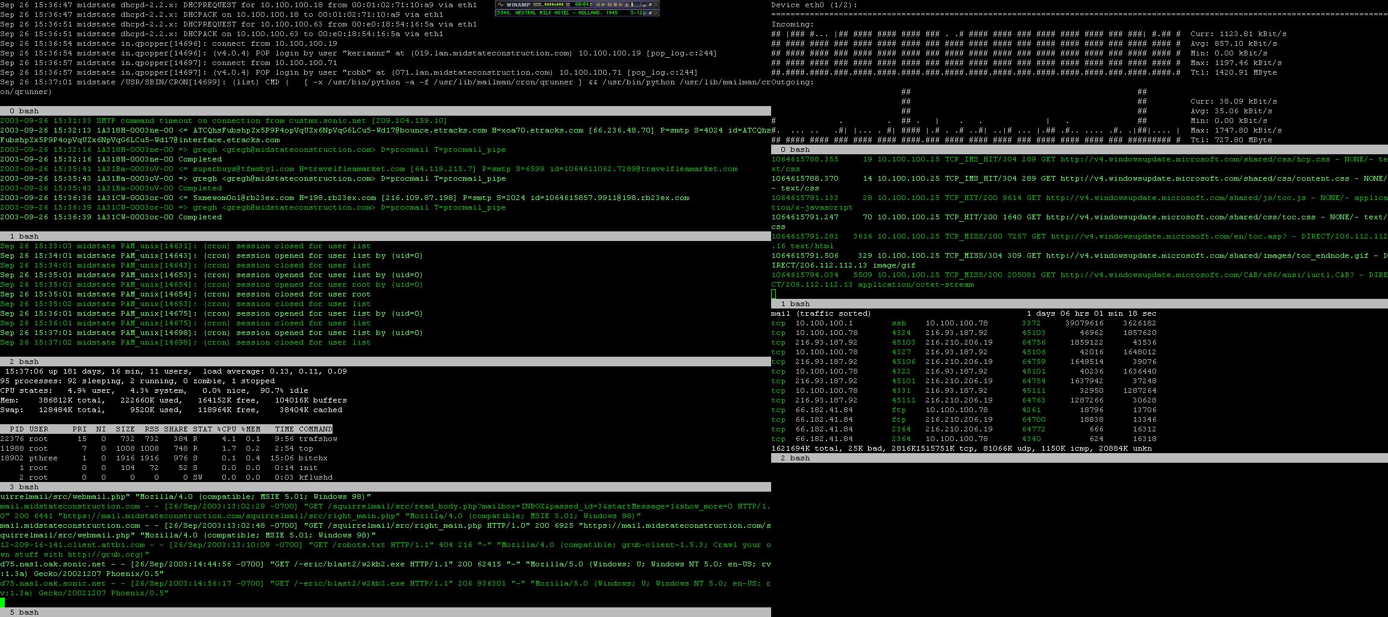The height and width of the screenshot is (617, 1388).
Task: Click squid log line for iuctl.CAB
Action: pyautogui.click(x=1080, y=280)
